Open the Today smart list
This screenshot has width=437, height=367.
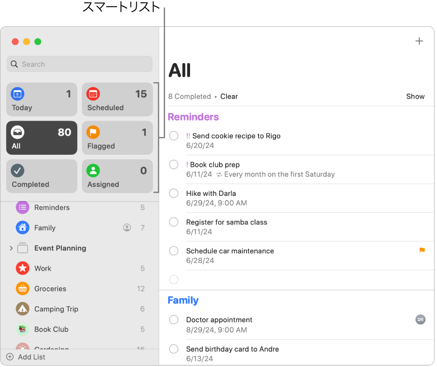[x=42, y=100]
